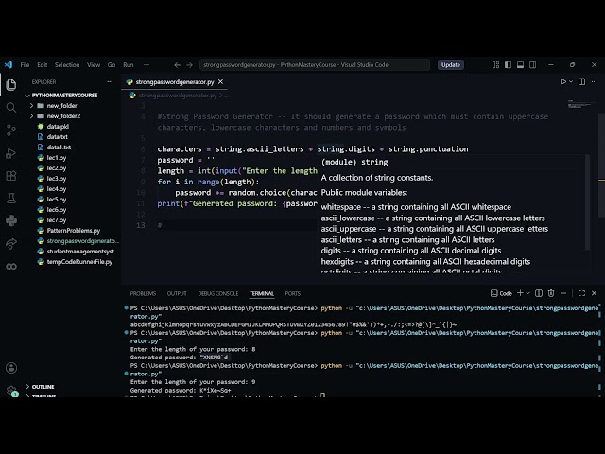Switch to the TERMINAL panel tab

(x=262, y=294)
